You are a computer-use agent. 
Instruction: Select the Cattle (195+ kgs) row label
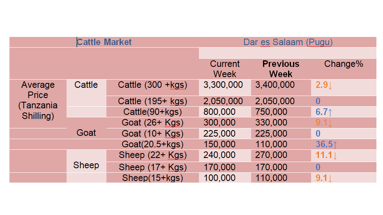[152, 101]
